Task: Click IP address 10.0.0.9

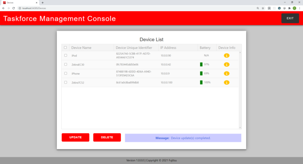Action: (x=165, y=73)
